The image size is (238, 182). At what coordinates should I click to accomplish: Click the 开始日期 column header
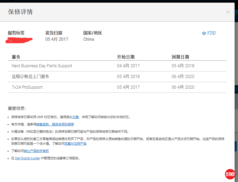pyautogui.click(x=126, y=57)
